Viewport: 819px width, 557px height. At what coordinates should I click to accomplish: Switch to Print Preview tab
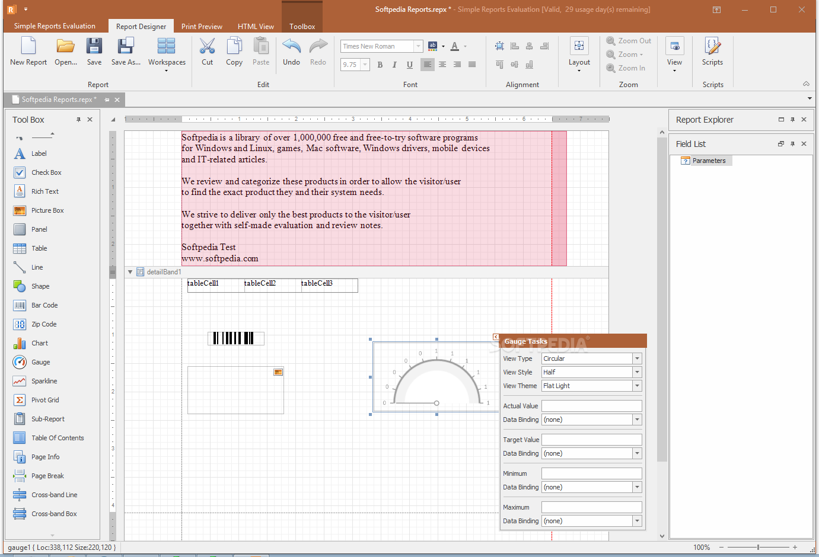[x=202, y=27]
